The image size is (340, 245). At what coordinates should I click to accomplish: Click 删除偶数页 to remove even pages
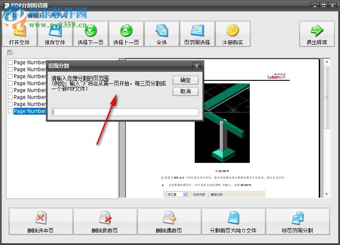169,222
